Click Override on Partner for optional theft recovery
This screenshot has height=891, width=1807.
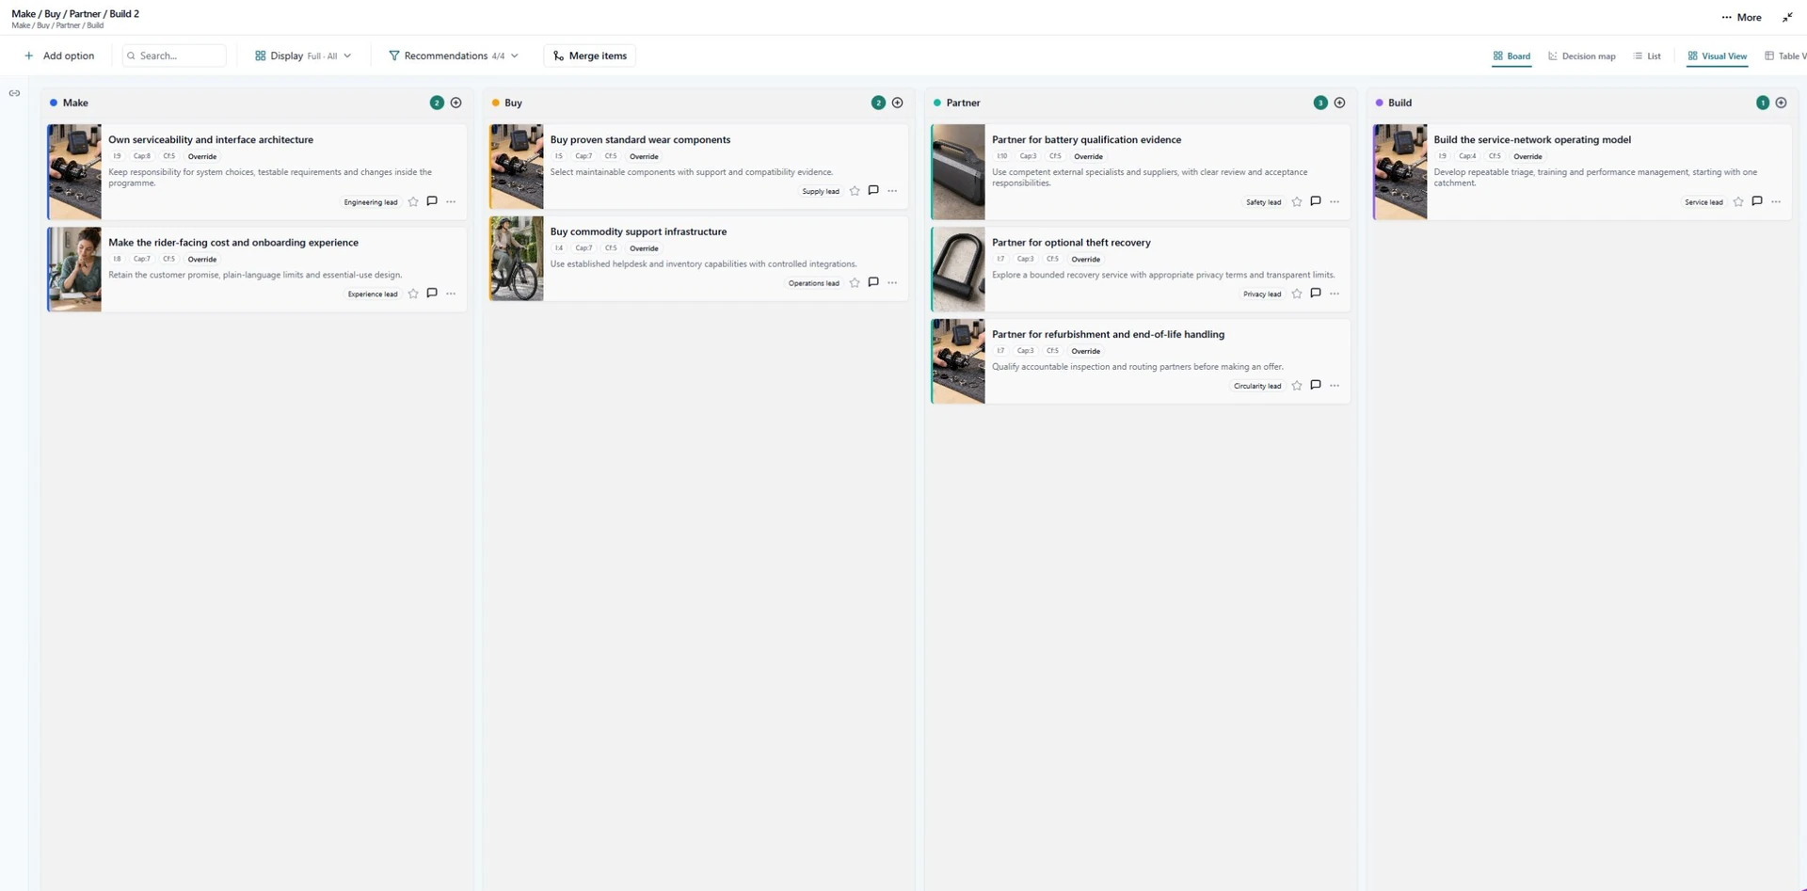point(1085,259)
